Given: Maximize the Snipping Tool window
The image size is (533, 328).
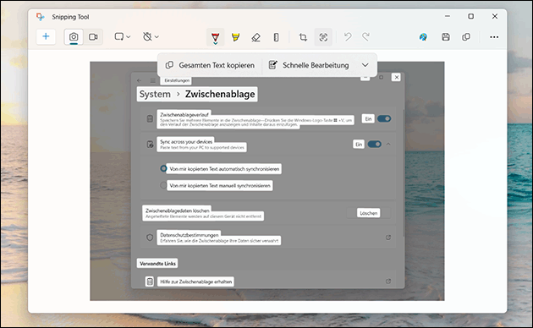Looking at the screenshot, I should (x=470, y=16).
